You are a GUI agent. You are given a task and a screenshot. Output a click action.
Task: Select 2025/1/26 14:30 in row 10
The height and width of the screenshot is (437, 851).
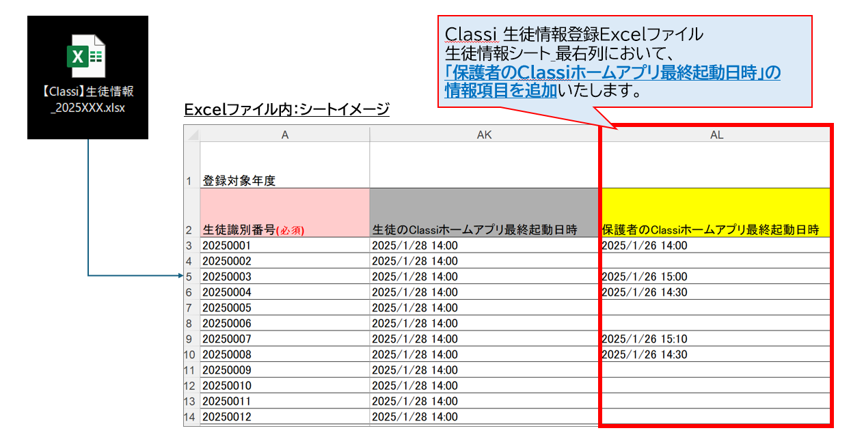[x=716, y=354]
